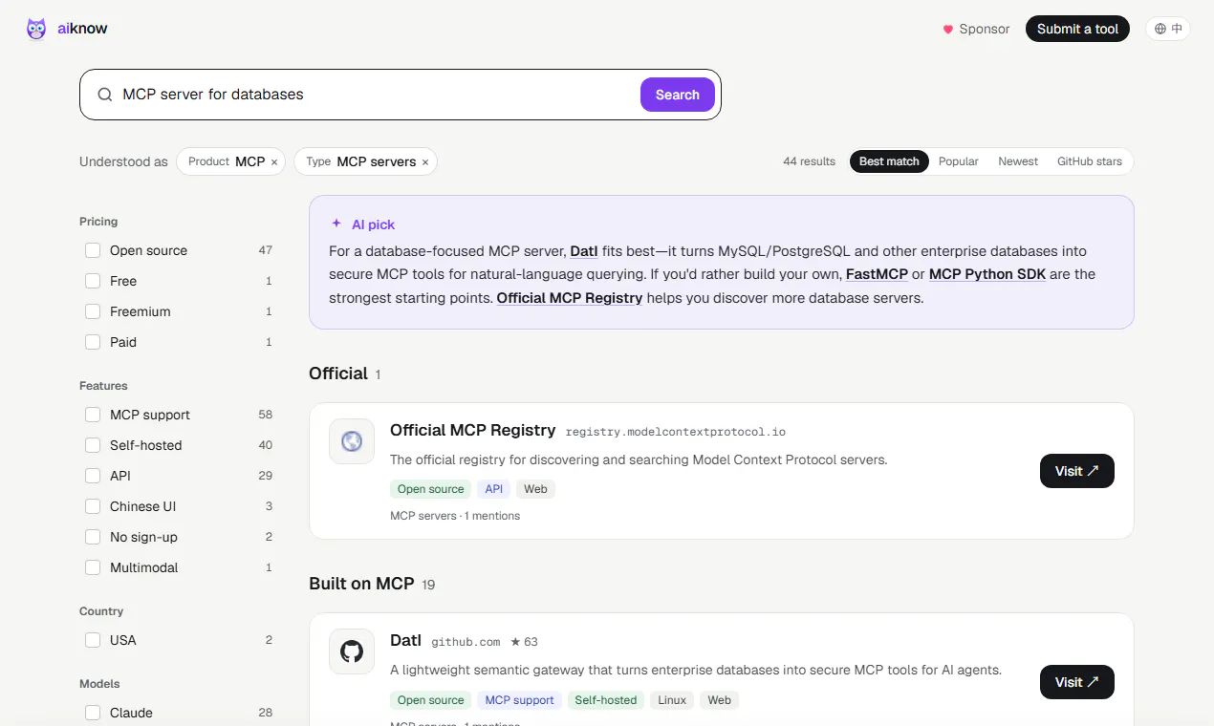This screenshot has width=1214, height=726.
Task: Toggle the Claude model checkbox
Action: pyautogui.click(x=93, y=713)
